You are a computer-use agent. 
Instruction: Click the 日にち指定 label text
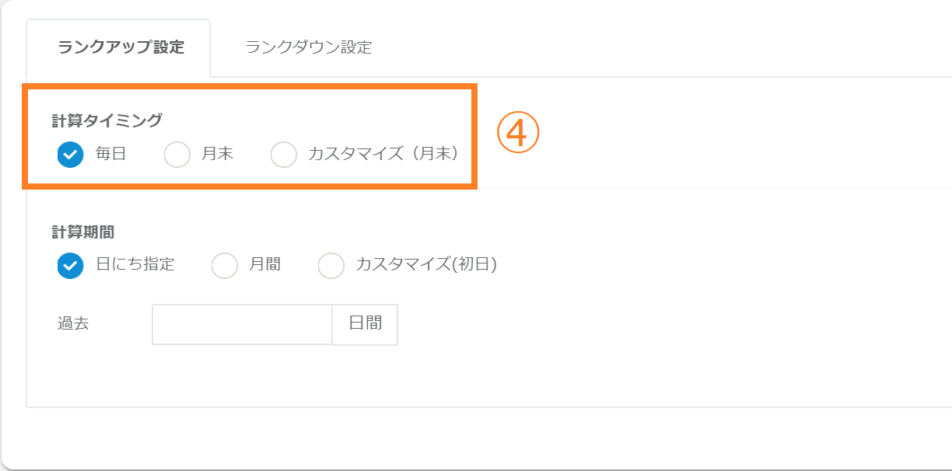[x=135, y=264]
